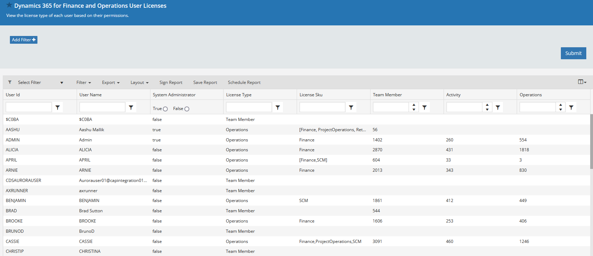Click the Submit button

tap(573, 53)
